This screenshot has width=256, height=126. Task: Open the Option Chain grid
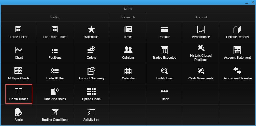(91, 94)
